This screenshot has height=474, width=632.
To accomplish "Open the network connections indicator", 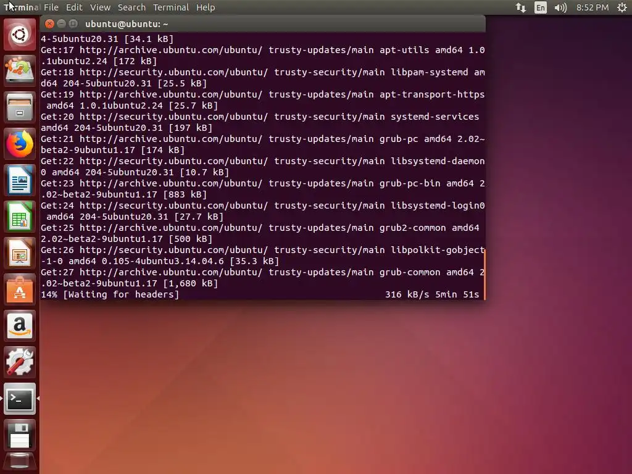I will 521,7.
